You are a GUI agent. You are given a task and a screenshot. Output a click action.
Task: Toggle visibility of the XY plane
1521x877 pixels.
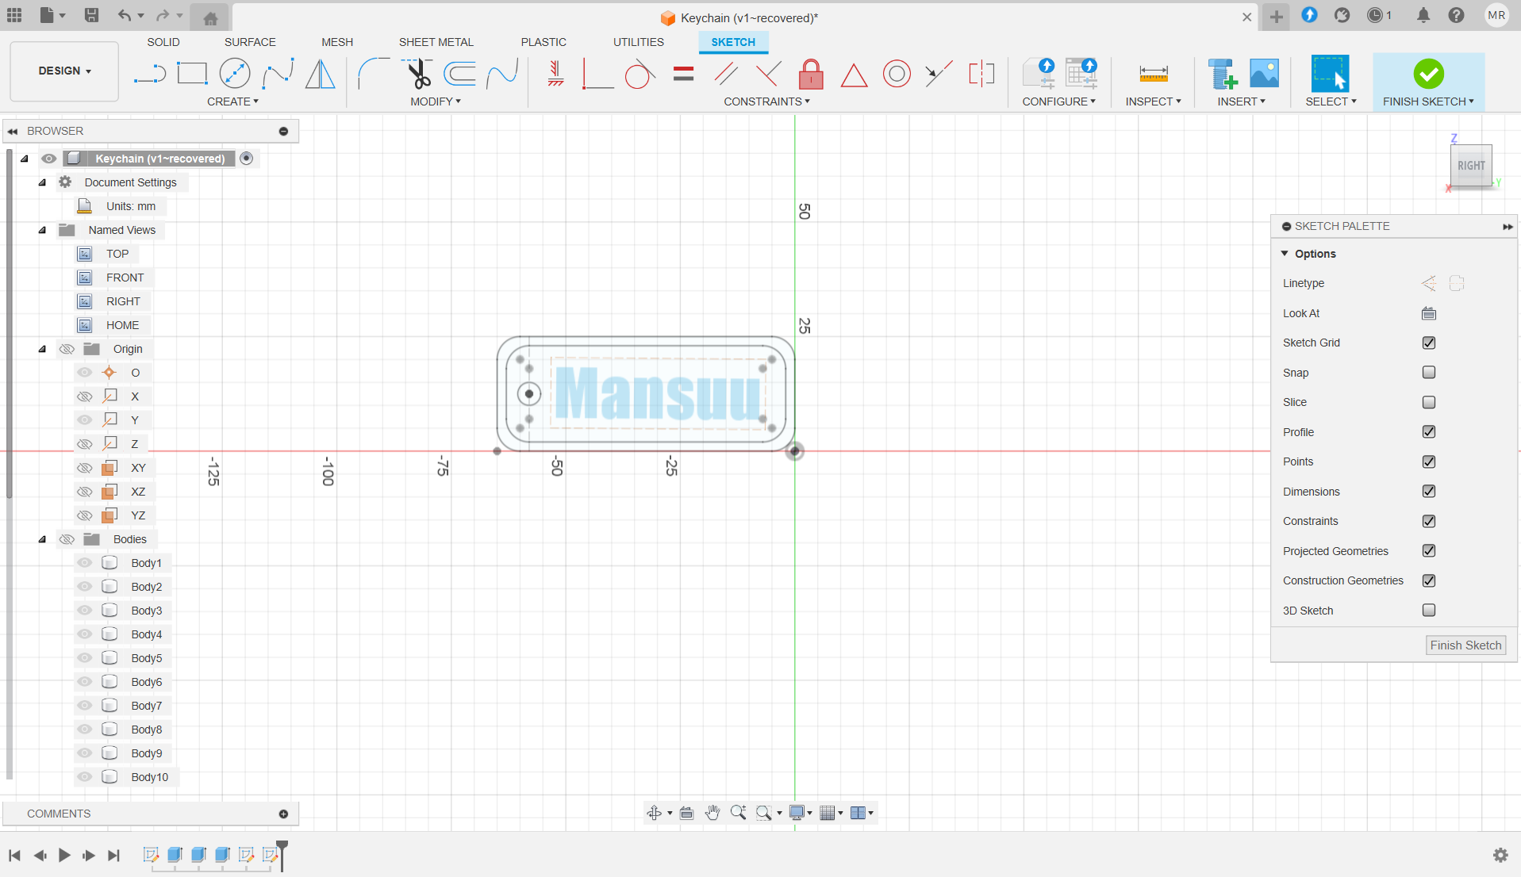(x=84, y=468)
